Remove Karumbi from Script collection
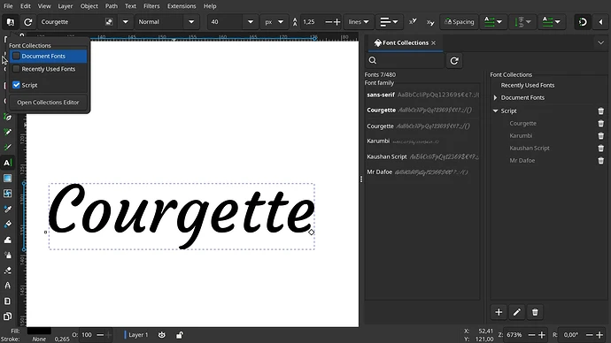The height and width of the screenshot is (343, 611). point(601,136)
